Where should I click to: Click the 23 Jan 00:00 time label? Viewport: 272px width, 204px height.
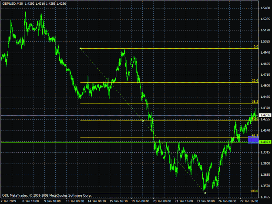tap(205, 201)
